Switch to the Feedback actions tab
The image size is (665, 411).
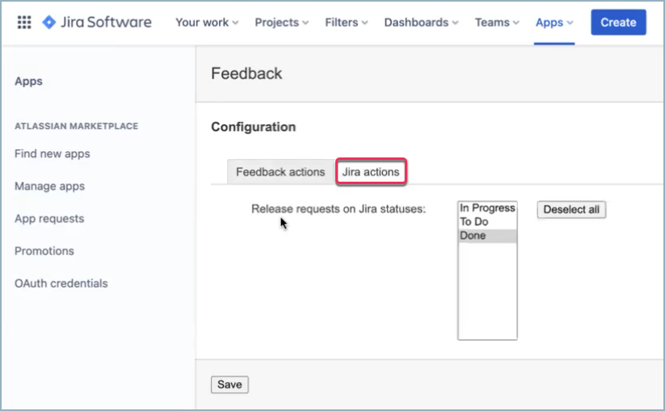pos(280,172)
